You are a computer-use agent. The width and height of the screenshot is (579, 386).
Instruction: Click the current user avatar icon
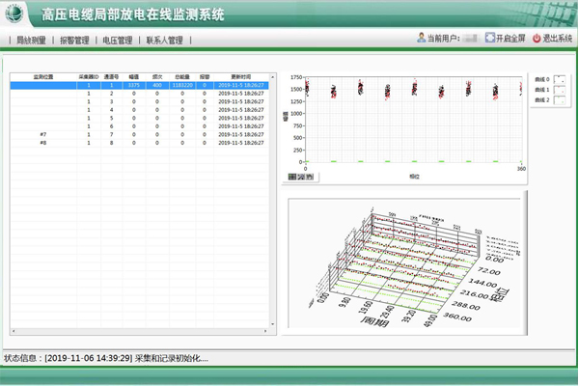421,39
